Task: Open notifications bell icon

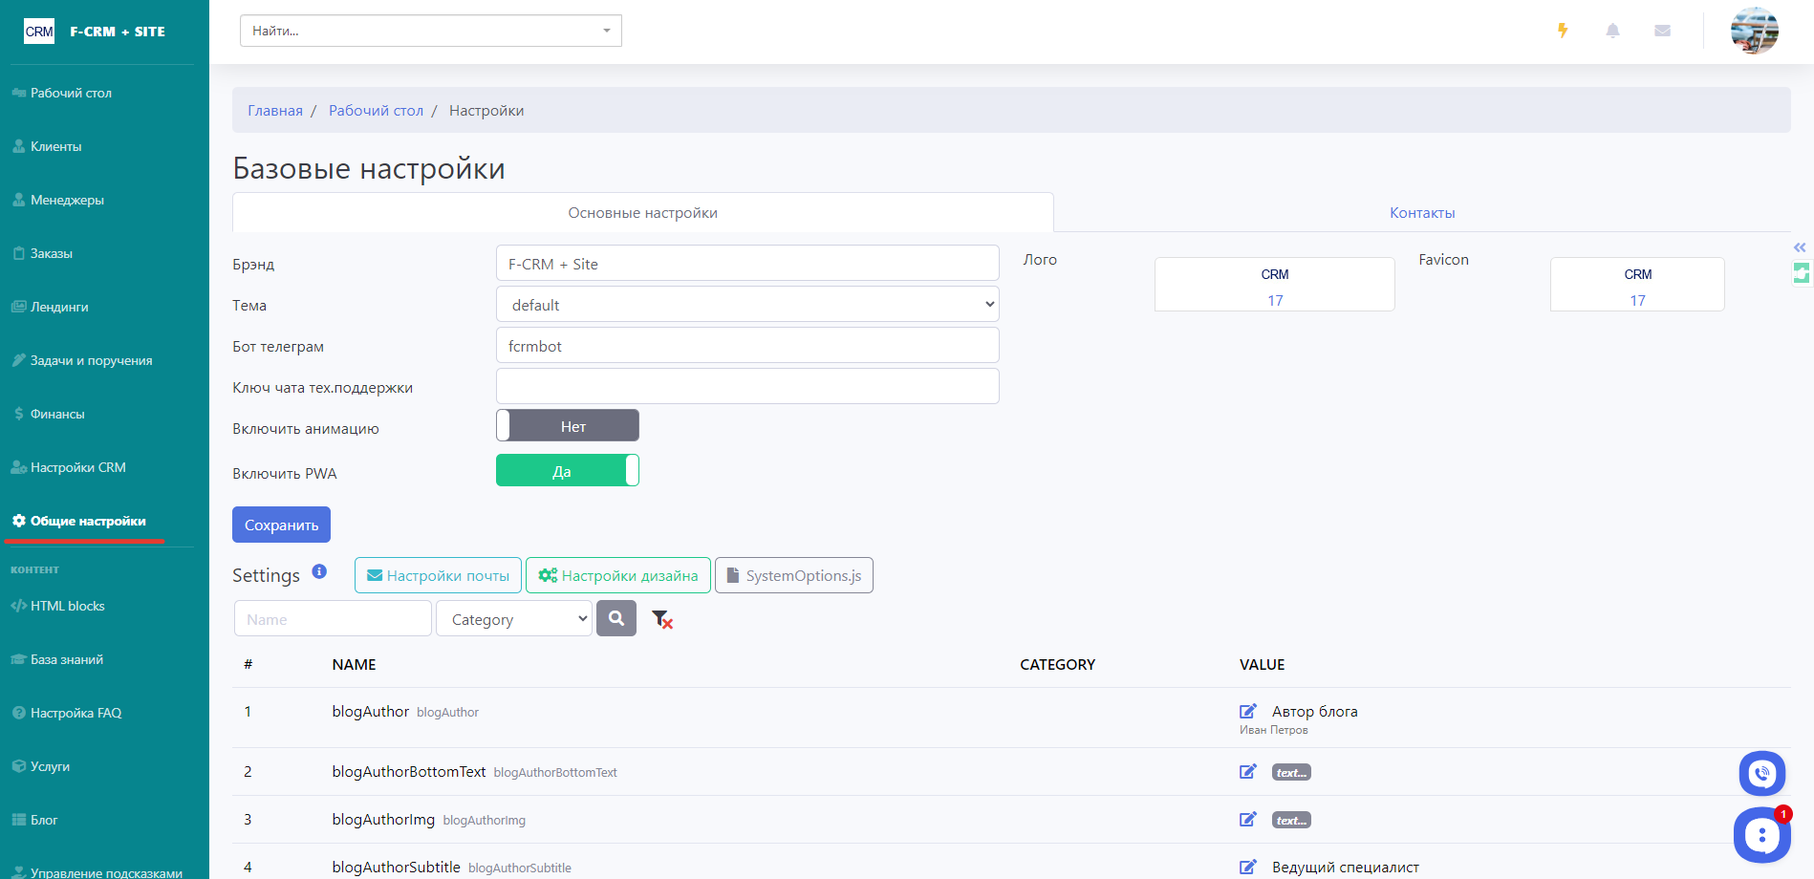Action: [1612, 31]
